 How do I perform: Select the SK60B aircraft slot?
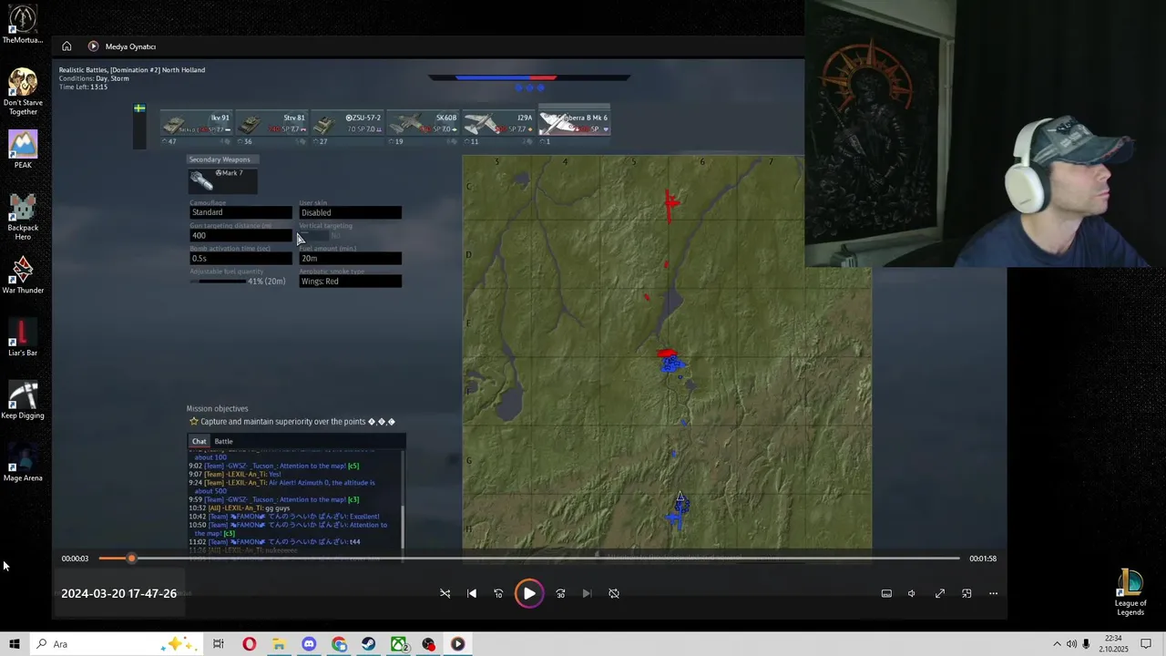(422, 128)
